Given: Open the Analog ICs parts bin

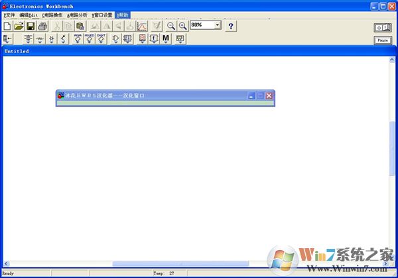Looking at the screenshot, I should (78, 39).
